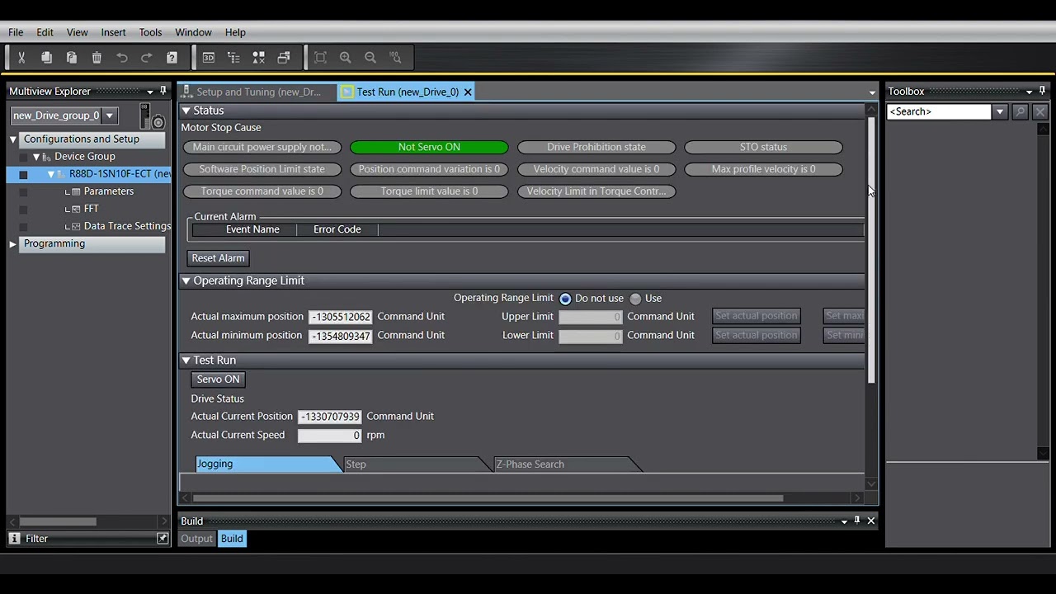Open Build panel options arrow
Screen dimensions: 1056x594
point(844,521)
